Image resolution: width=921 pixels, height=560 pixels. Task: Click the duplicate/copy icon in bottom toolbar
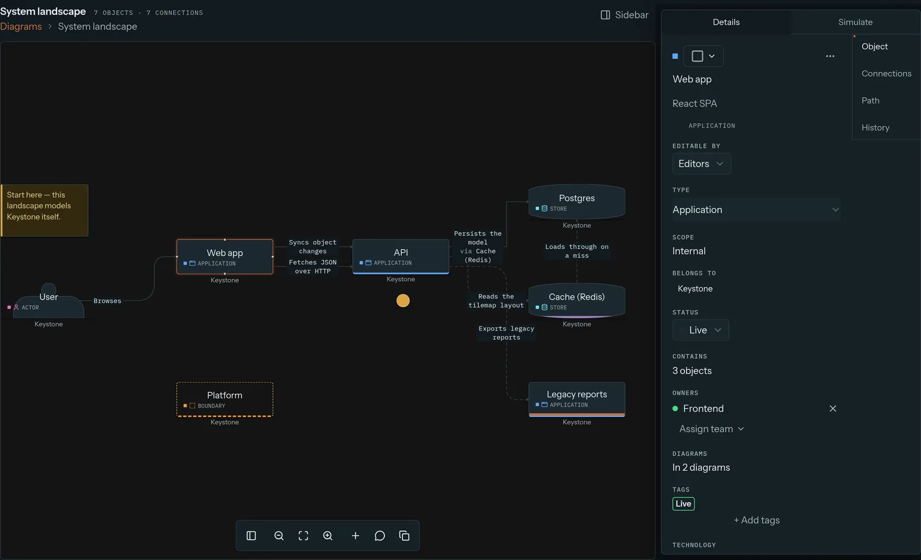(x=404, y=536)
